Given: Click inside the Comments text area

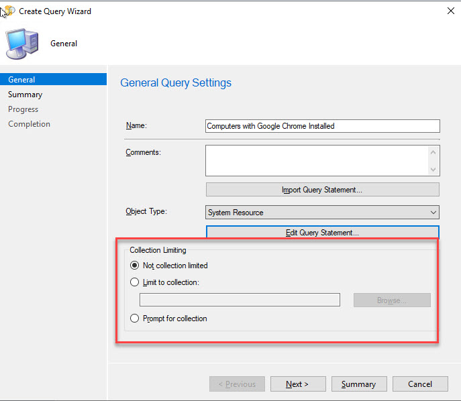Looking at the screenshot, I should [x=315, y=161].
